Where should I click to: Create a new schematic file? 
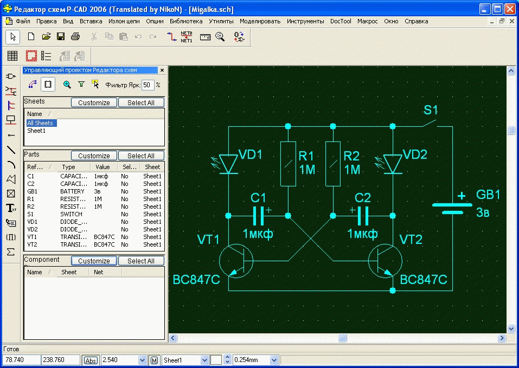[31, 36]
